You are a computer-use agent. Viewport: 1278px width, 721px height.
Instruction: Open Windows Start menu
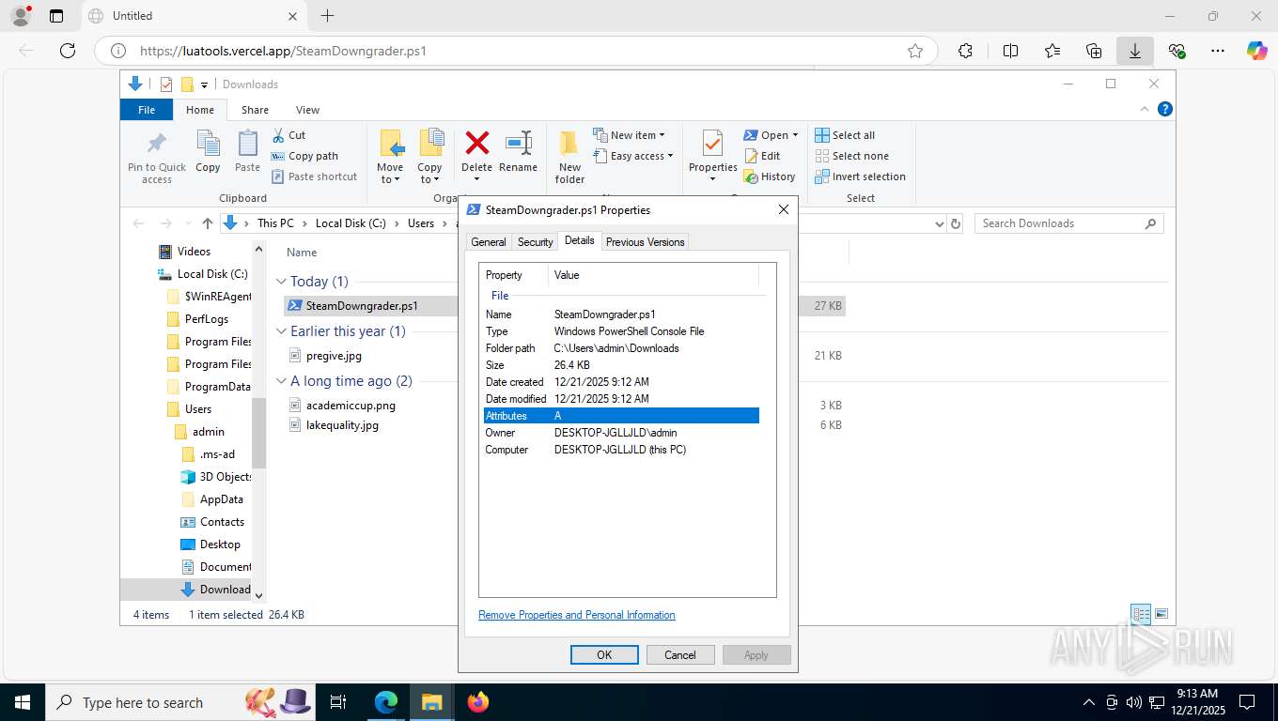point(22,701)
